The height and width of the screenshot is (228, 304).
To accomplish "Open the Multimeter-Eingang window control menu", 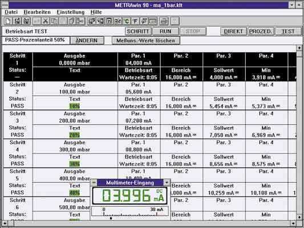I will [94, 182].
